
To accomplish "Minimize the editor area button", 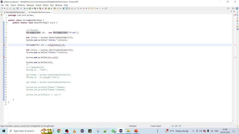I will coord(231,12).
